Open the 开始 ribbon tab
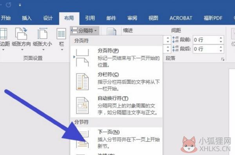 point(5,18)
